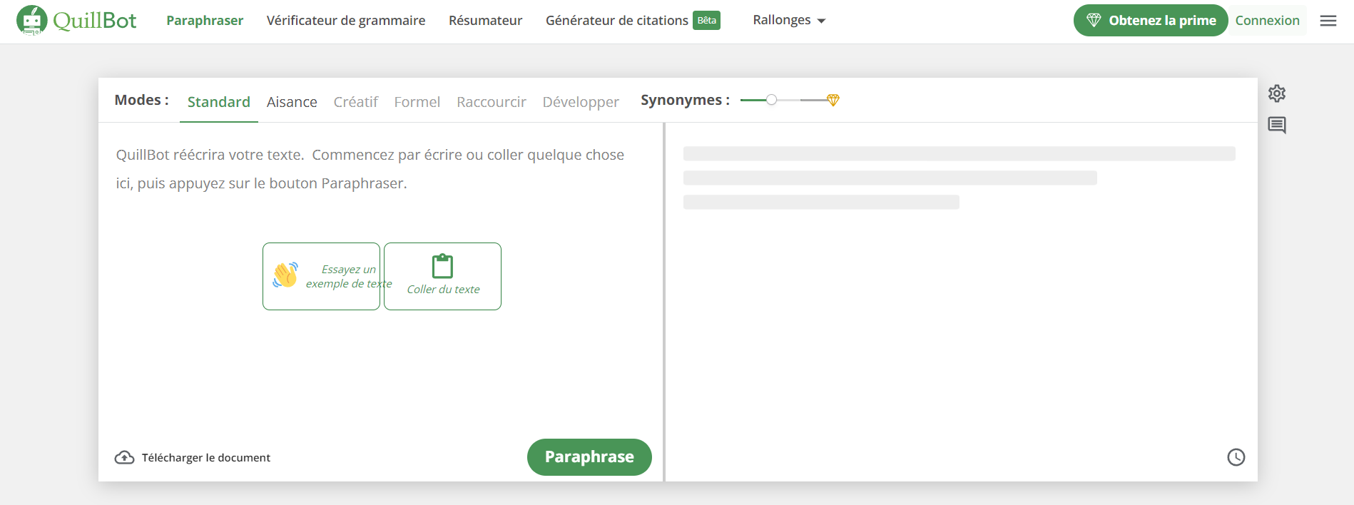This screenshot has width=1354, height=505.
Task: Open the history clock icon
Action: [1236, 457]
